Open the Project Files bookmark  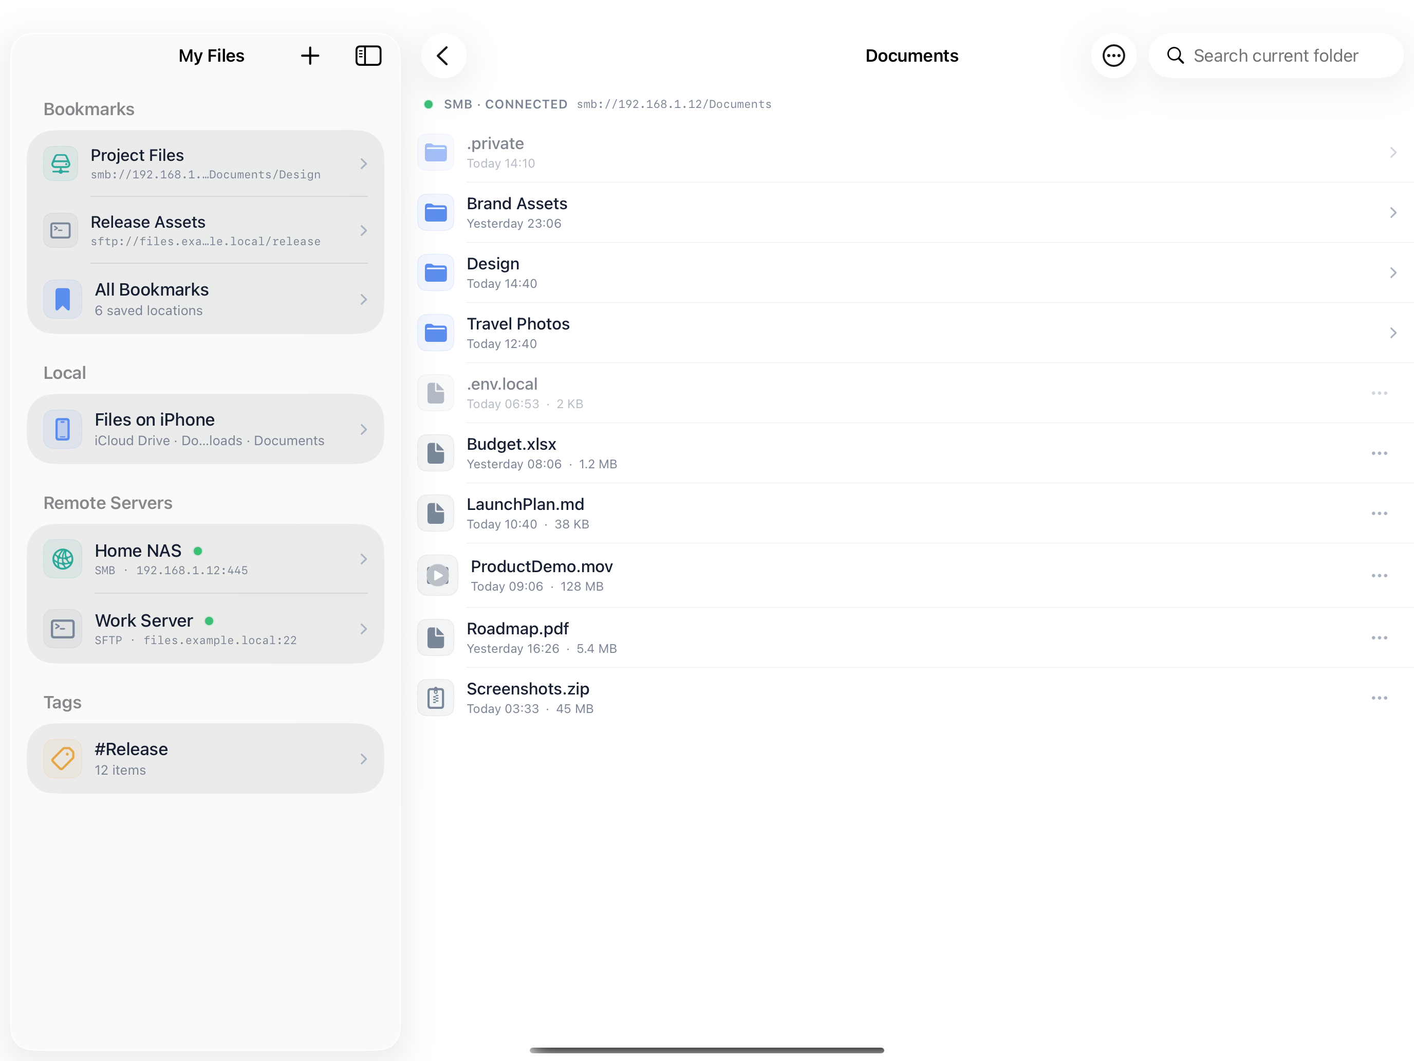tap(205, 163)
